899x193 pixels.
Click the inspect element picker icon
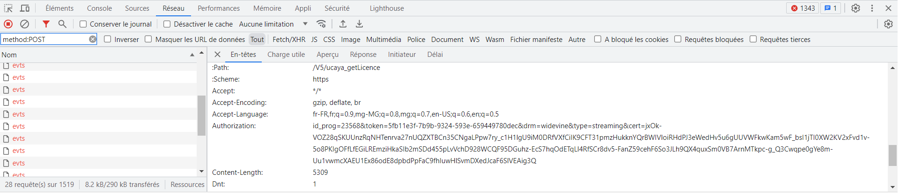click(8, 8)
